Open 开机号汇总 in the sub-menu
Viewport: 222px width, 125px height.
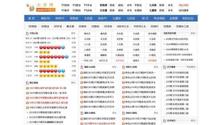click(140, 26)
